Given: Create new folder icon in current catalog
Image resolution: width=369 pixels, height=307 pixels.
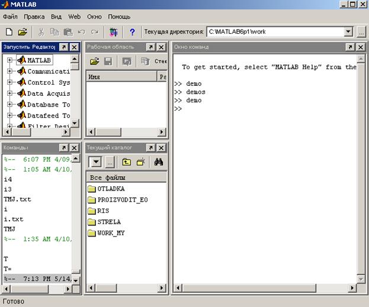Looking at the screenshot, I should [141, 162].
